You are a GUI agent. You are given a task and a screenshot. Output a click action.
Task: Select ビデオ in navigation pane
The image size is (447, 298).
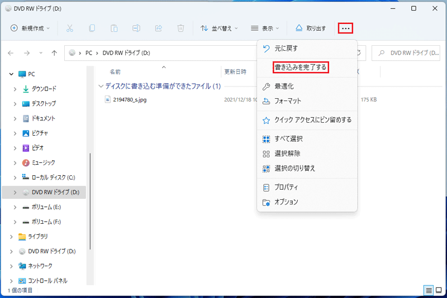[33, 148]
